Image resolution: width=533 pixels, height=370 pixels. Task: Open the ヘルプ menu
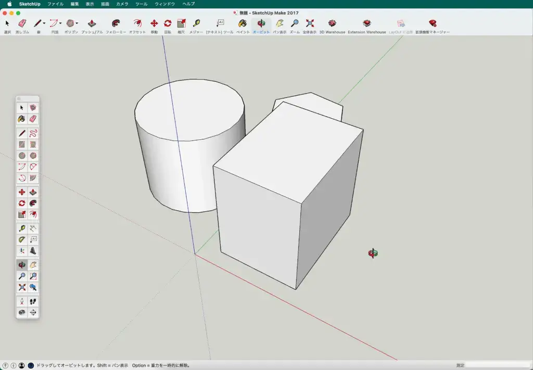pyautogui.click(x=188, y=4)
